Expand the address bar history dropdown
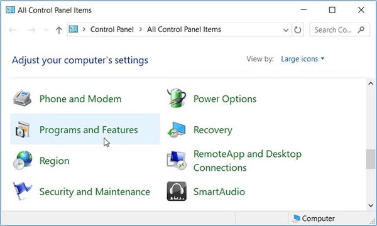377x226 pixels. (286, 30)
